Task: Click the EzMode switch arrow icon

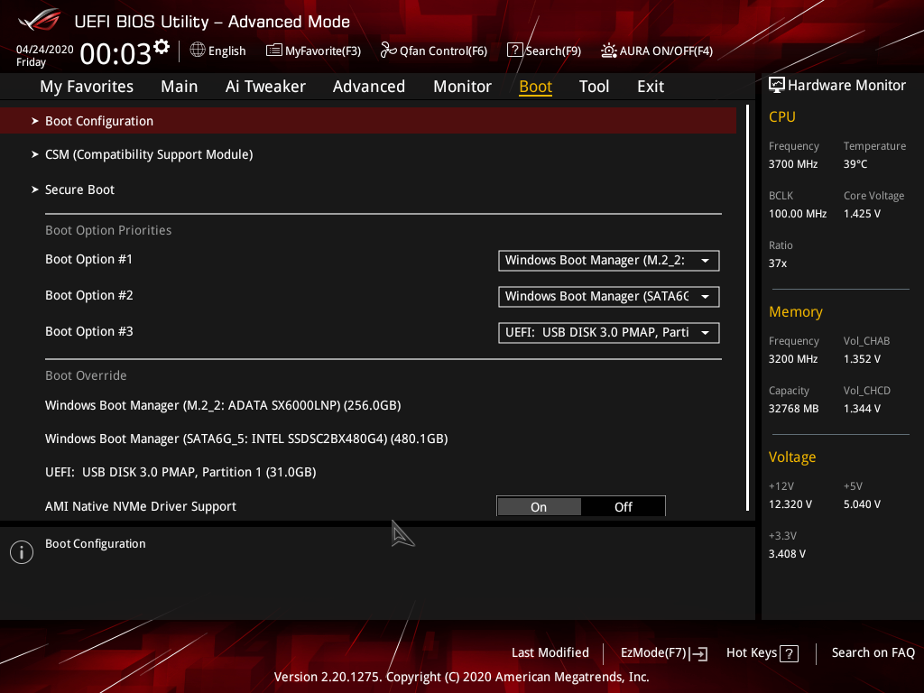Action: 698,653
